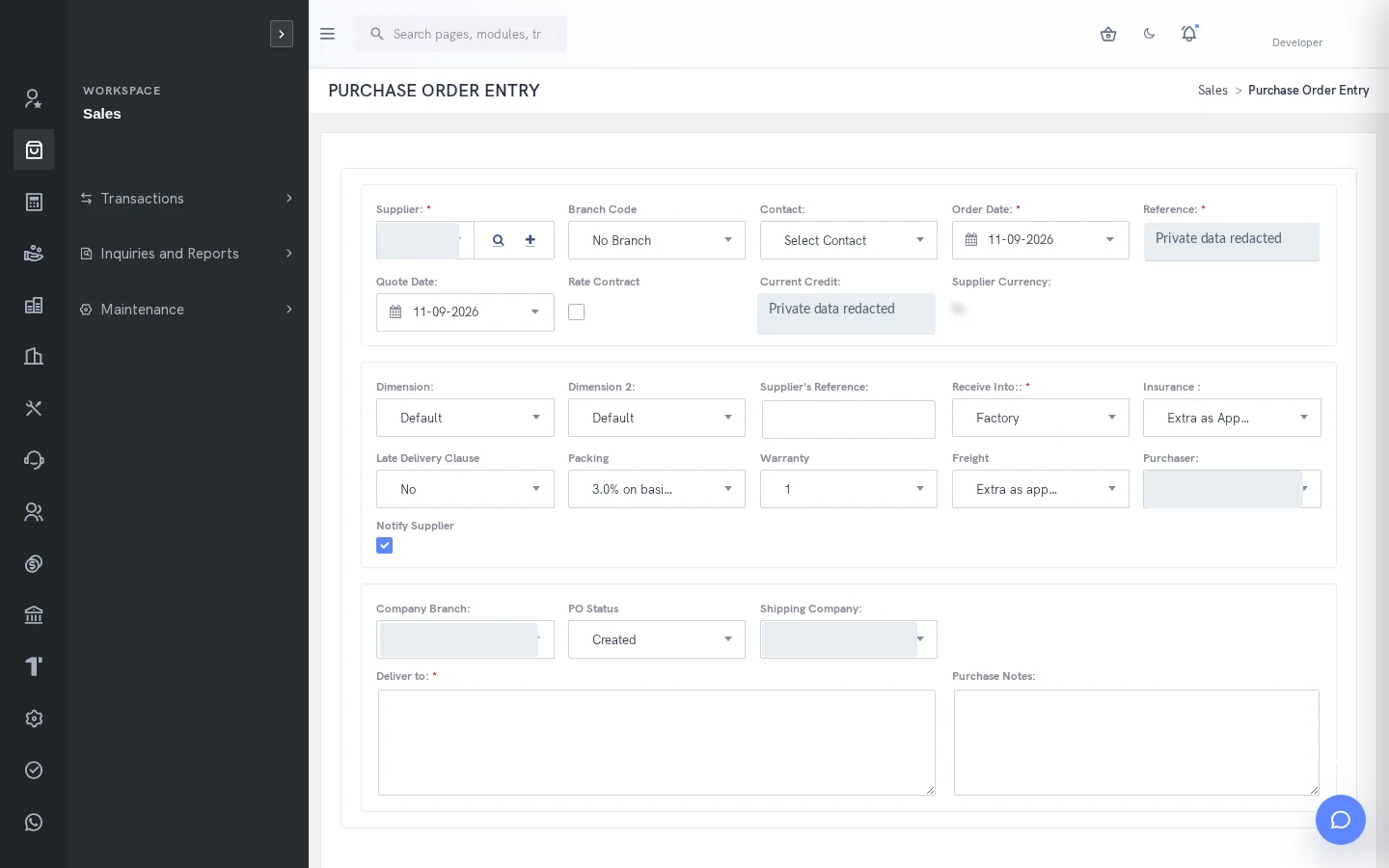Open the check circle sidebar icon

point(34,770)
